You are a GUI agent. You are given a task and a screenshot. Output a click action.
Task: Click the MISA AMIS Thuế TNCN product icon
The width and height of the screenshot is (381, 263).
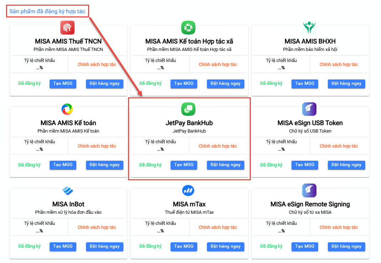click(67, 27)
